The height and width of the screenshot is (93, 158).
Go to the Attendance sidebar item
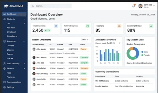pos(12,36)
